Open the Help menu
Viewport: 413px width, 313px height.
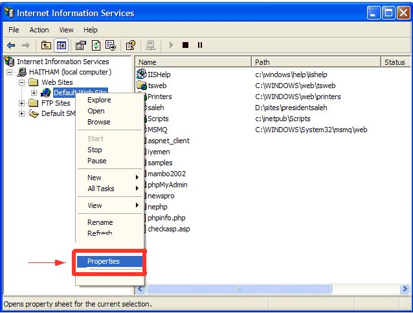click(91, 30)
